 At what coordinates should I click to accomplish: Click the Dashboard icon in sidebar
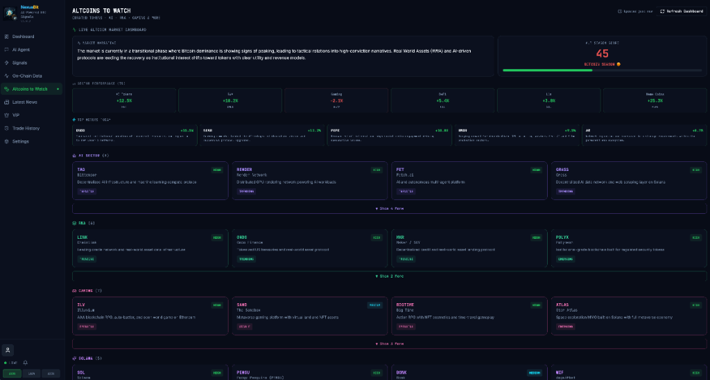6,37
